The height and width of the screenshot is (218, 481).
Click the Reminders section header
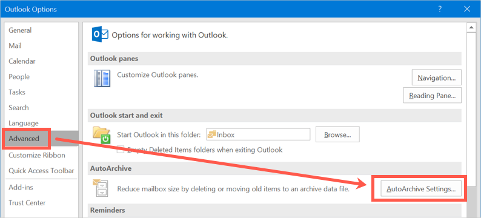pos(274,210)
